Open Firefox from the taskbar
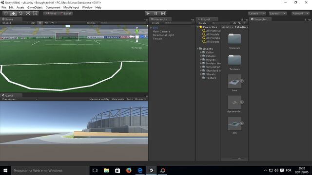 129,171
